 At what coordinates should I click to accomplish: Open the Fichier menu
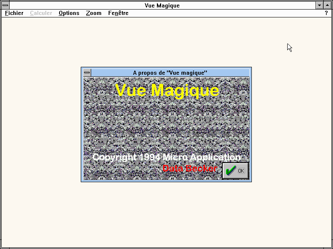(x=14, y=13)
